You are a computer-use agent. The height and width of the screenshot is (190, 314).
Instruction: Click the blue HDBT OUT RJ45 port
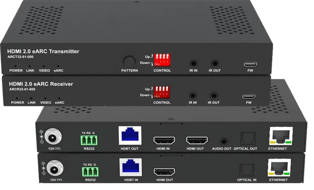[130, 136]
